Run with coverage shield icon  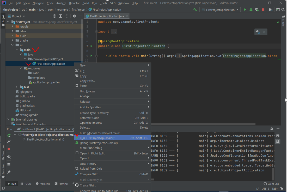click(257, 10)
